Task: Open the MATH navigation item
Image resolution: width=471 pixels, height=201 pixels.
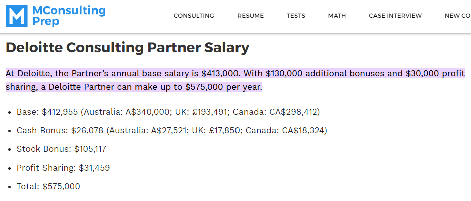Action: [337, 16]
